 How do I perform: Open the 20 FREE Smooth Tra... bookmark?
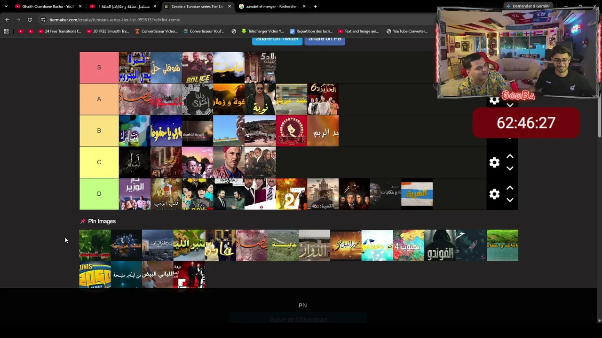tap(108, 31)
